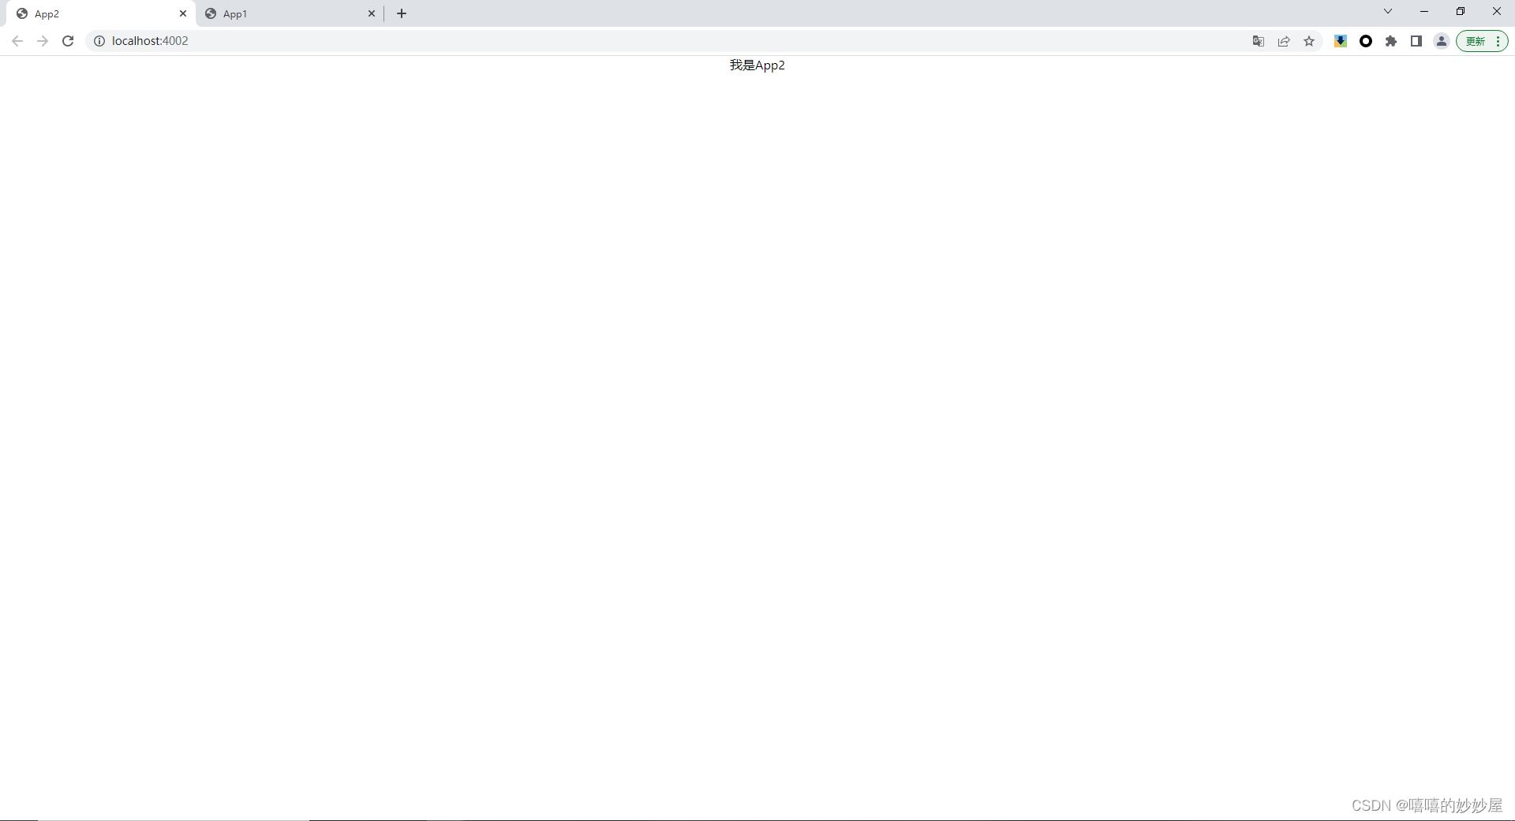Select the active App2 tab

(47, 13)
